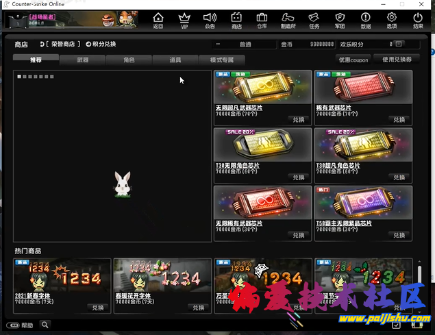
Task: Click the 帮助 help toggle icon
Action: (13, 325)
